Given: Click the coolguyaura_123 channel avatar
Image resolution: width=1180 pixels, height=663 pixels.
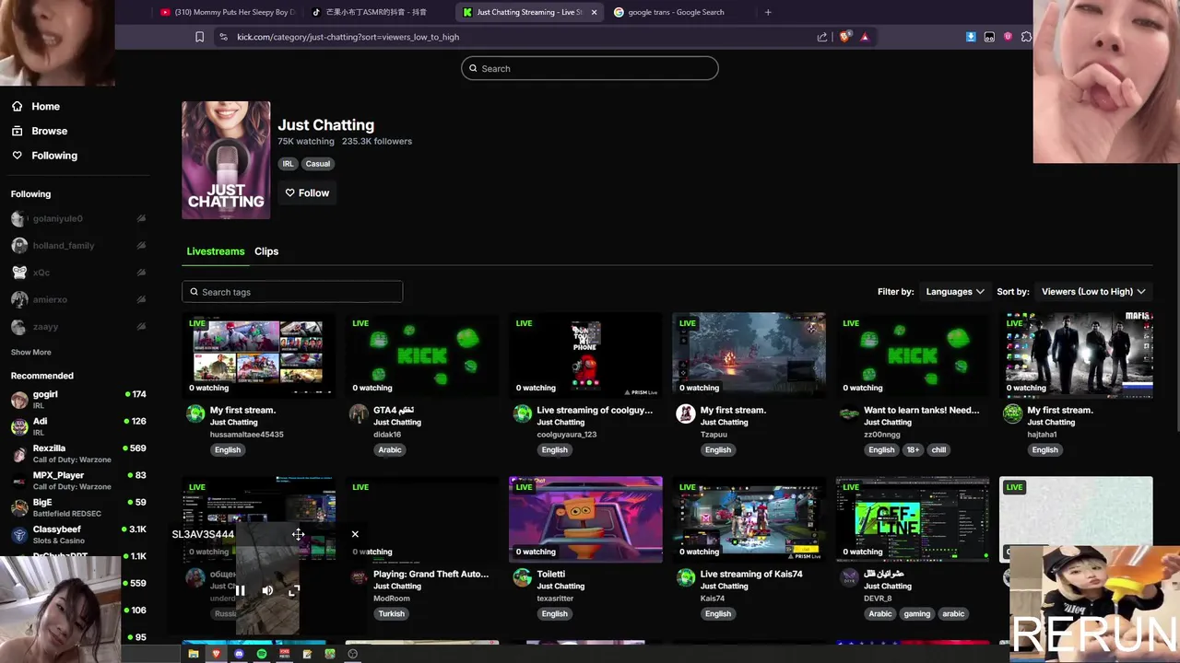Looking at the screenshot, I should [x=523, y=413].
